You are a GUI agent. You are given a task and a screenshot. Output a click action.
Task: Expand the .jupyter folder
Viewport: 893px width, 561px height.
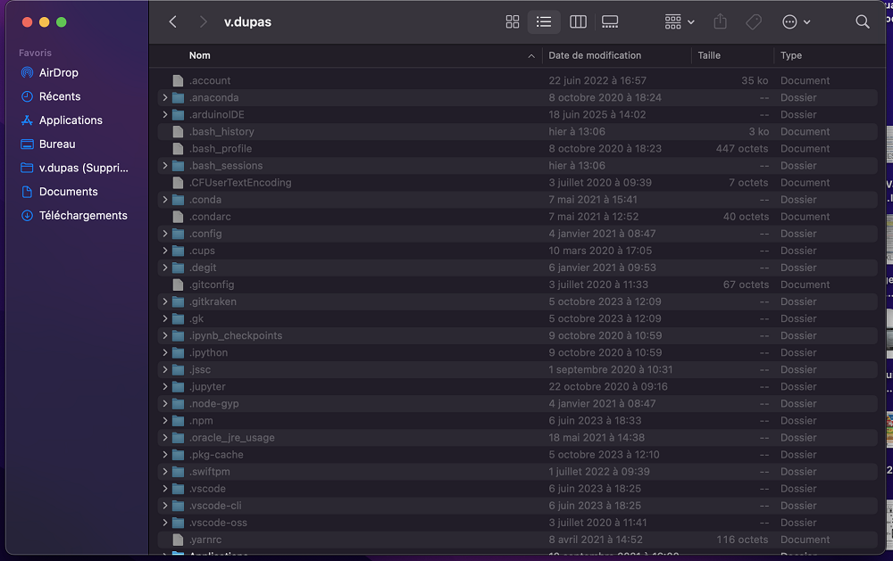pos(165,387)
